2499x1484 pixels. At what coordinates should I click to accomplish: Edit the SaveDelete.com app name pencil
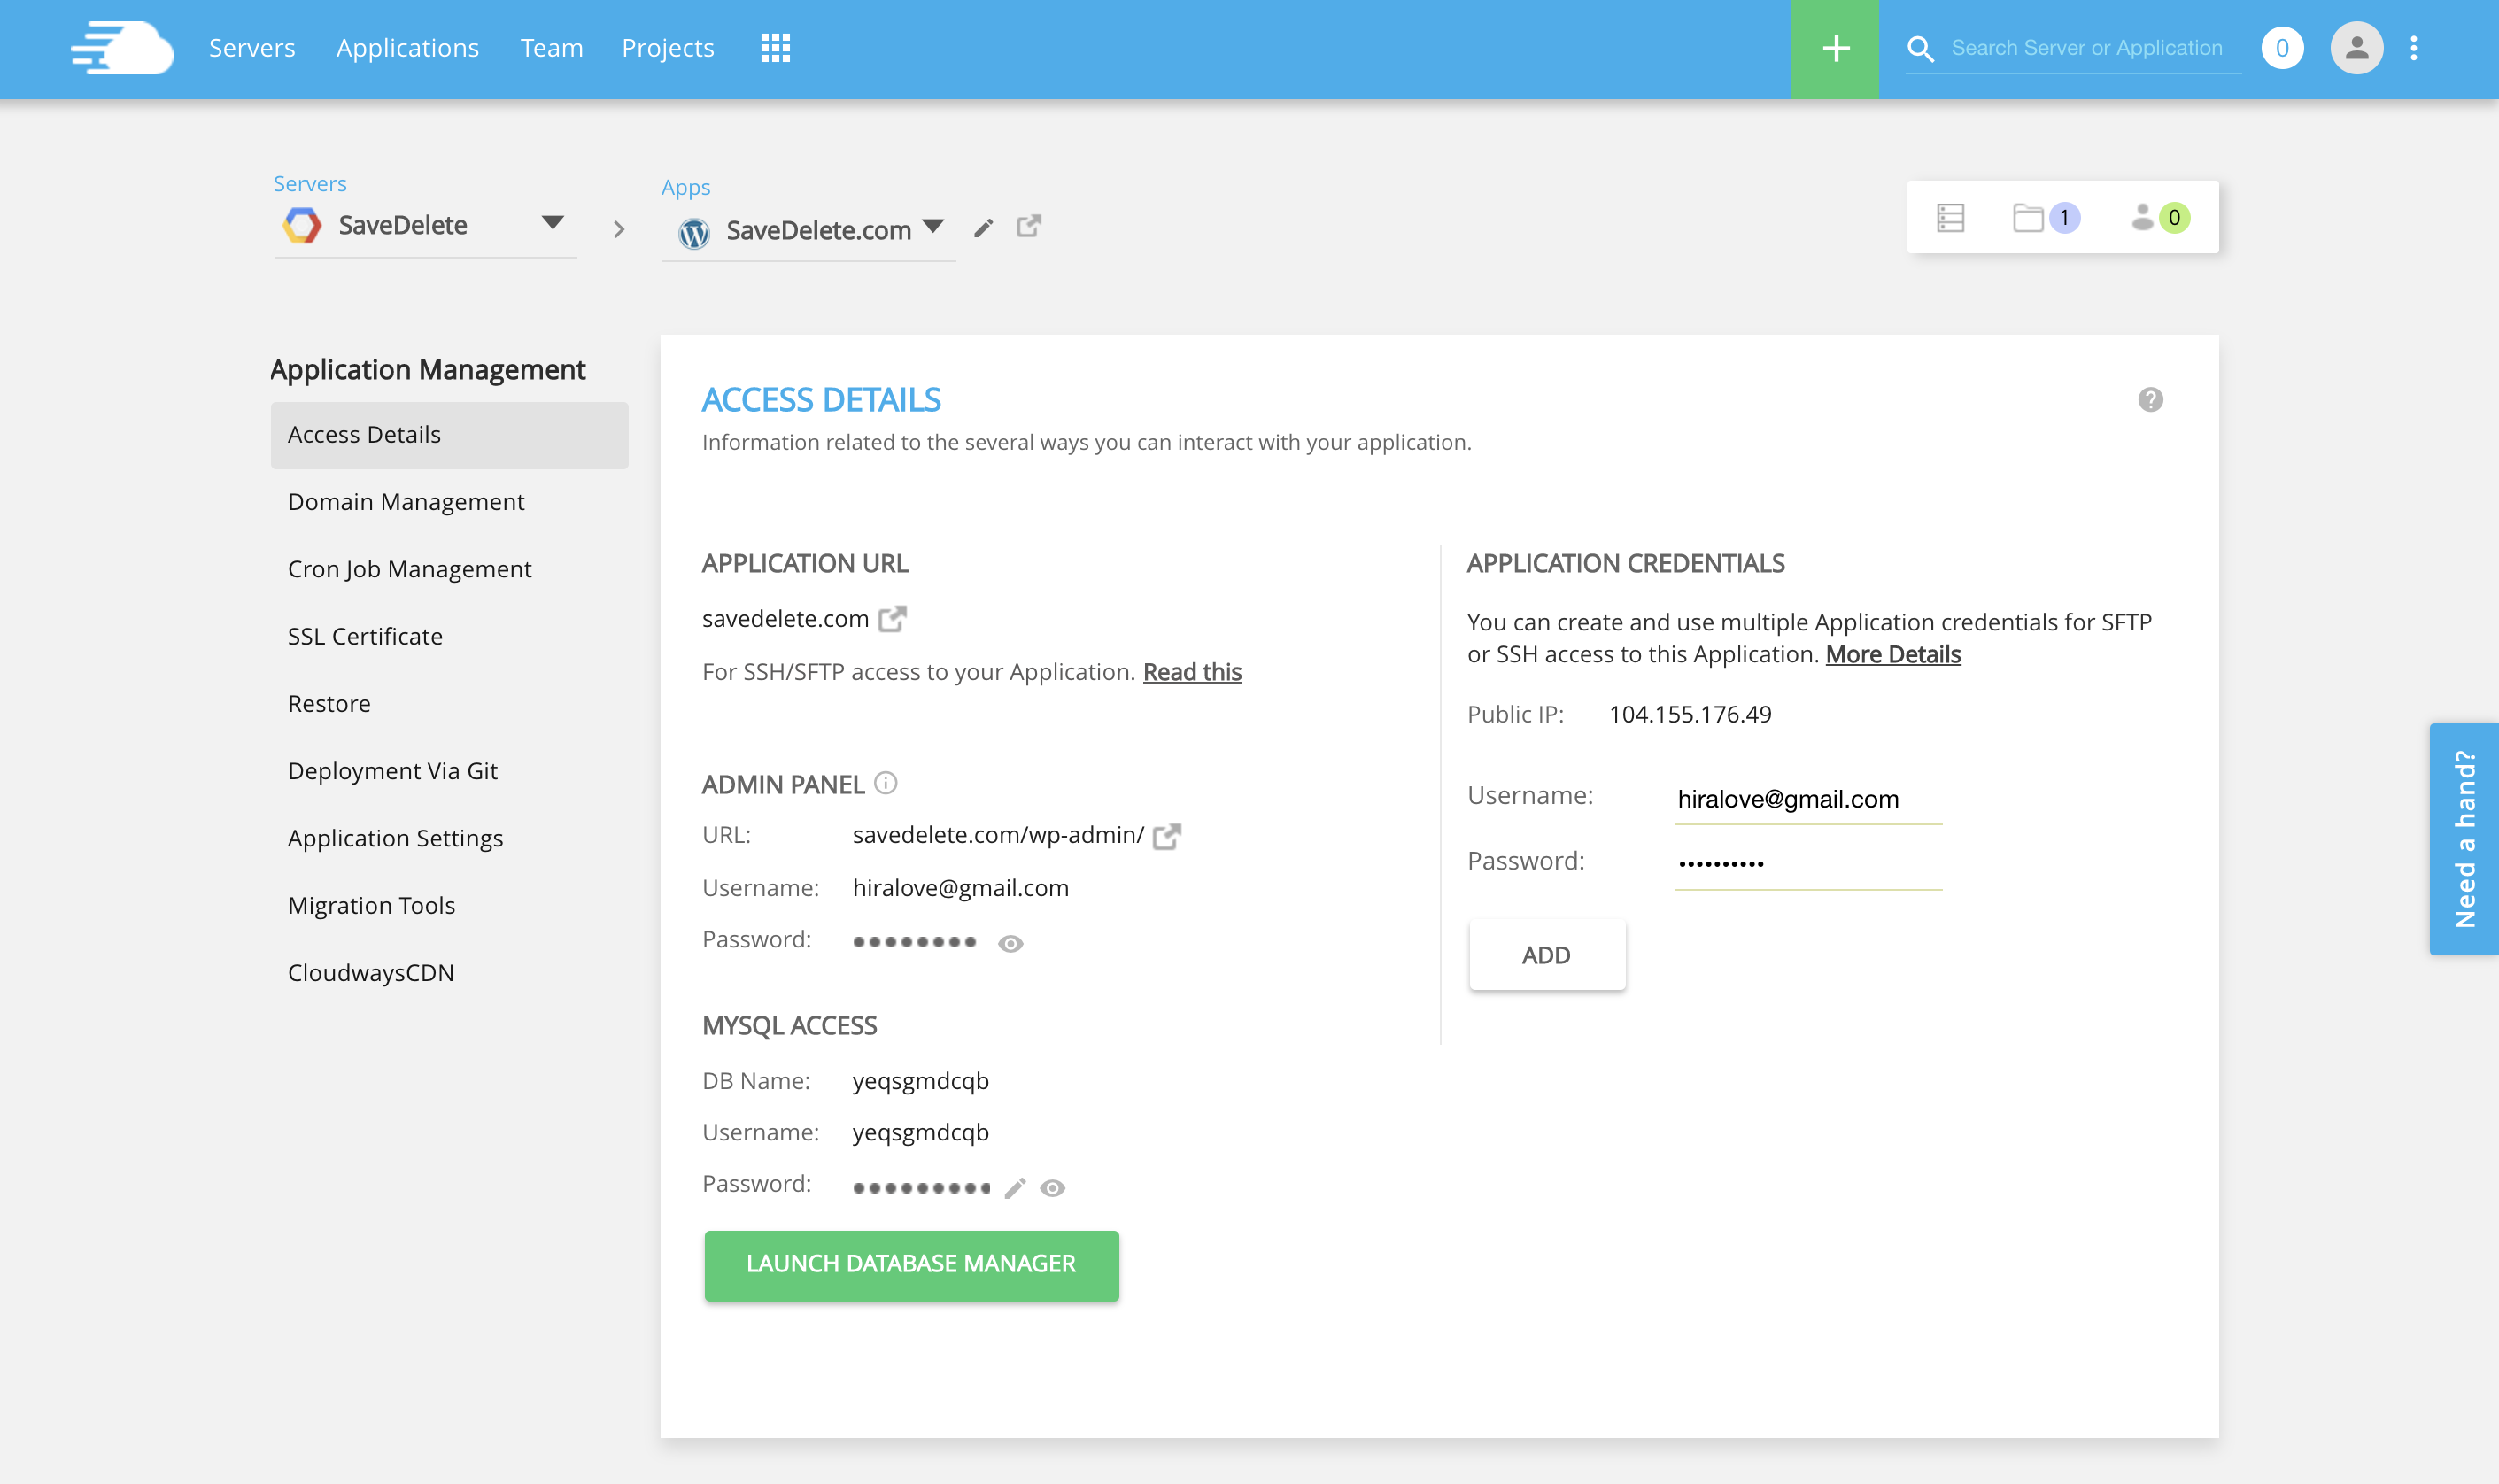(984, 228)
